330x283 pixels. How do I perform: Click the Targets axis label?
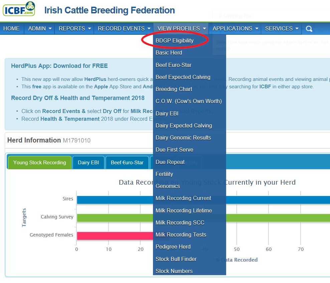click(24, 218)
